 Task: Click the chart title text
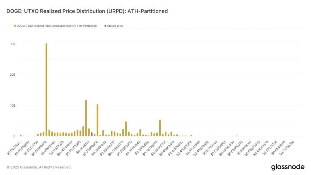click(87, 11)
